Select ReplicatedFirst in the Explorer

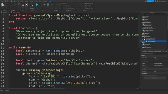[x=148, y=26]
